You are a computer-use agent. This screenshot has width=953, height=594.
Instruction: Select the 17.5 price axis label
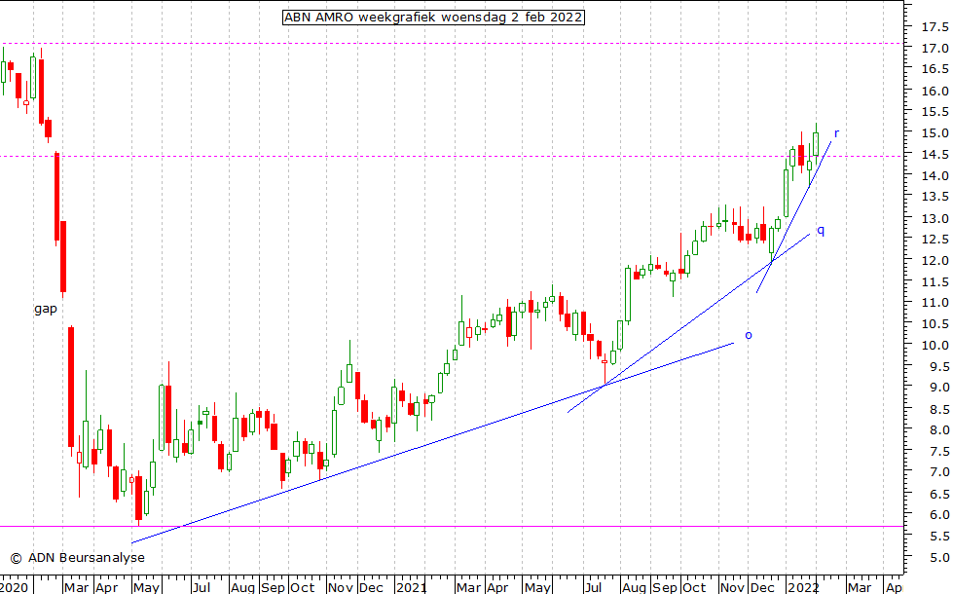(x=935, y=26)
